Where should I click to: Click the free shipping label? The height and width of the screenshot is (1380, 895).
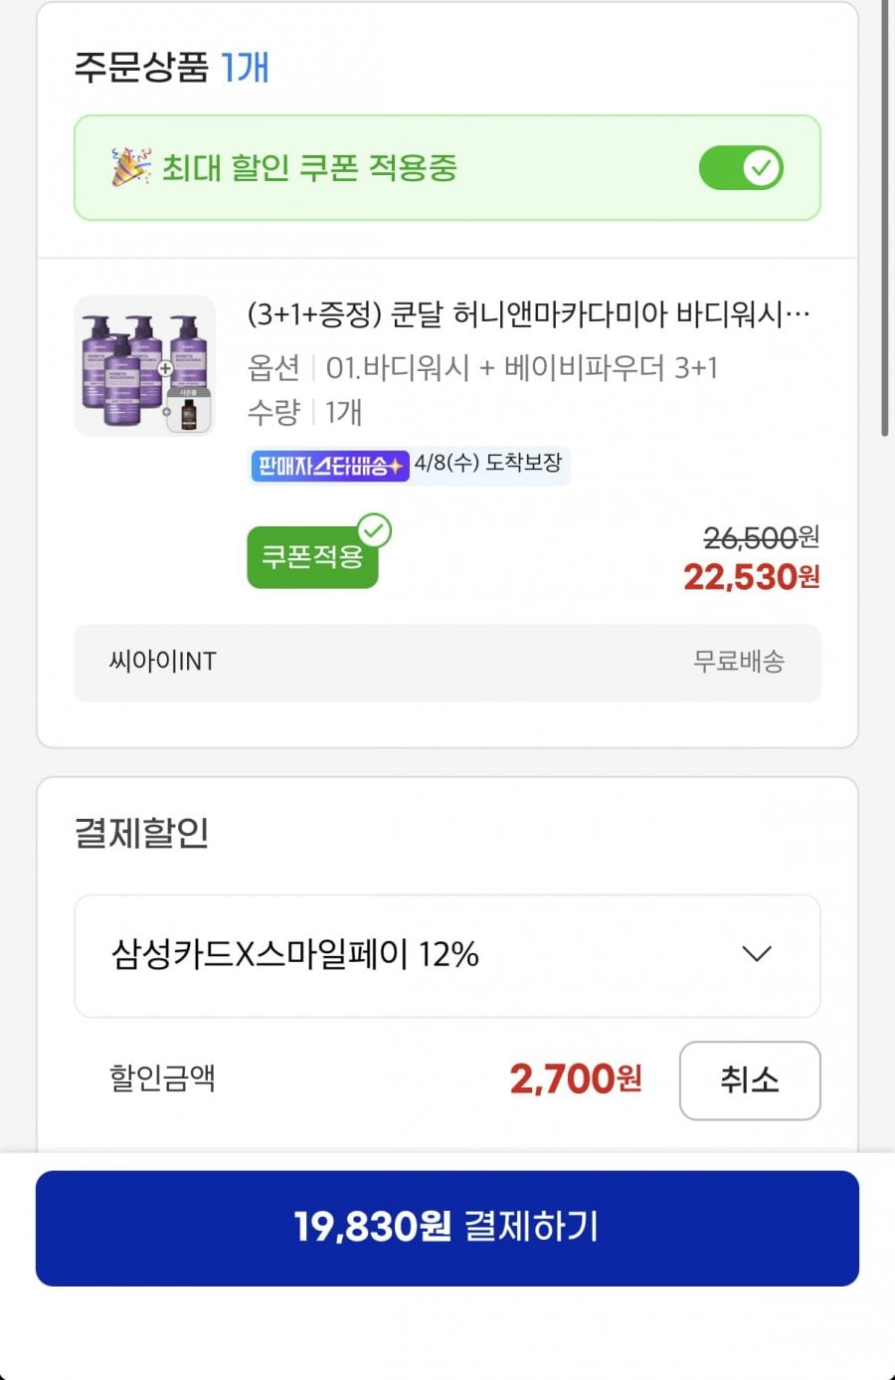739,662
